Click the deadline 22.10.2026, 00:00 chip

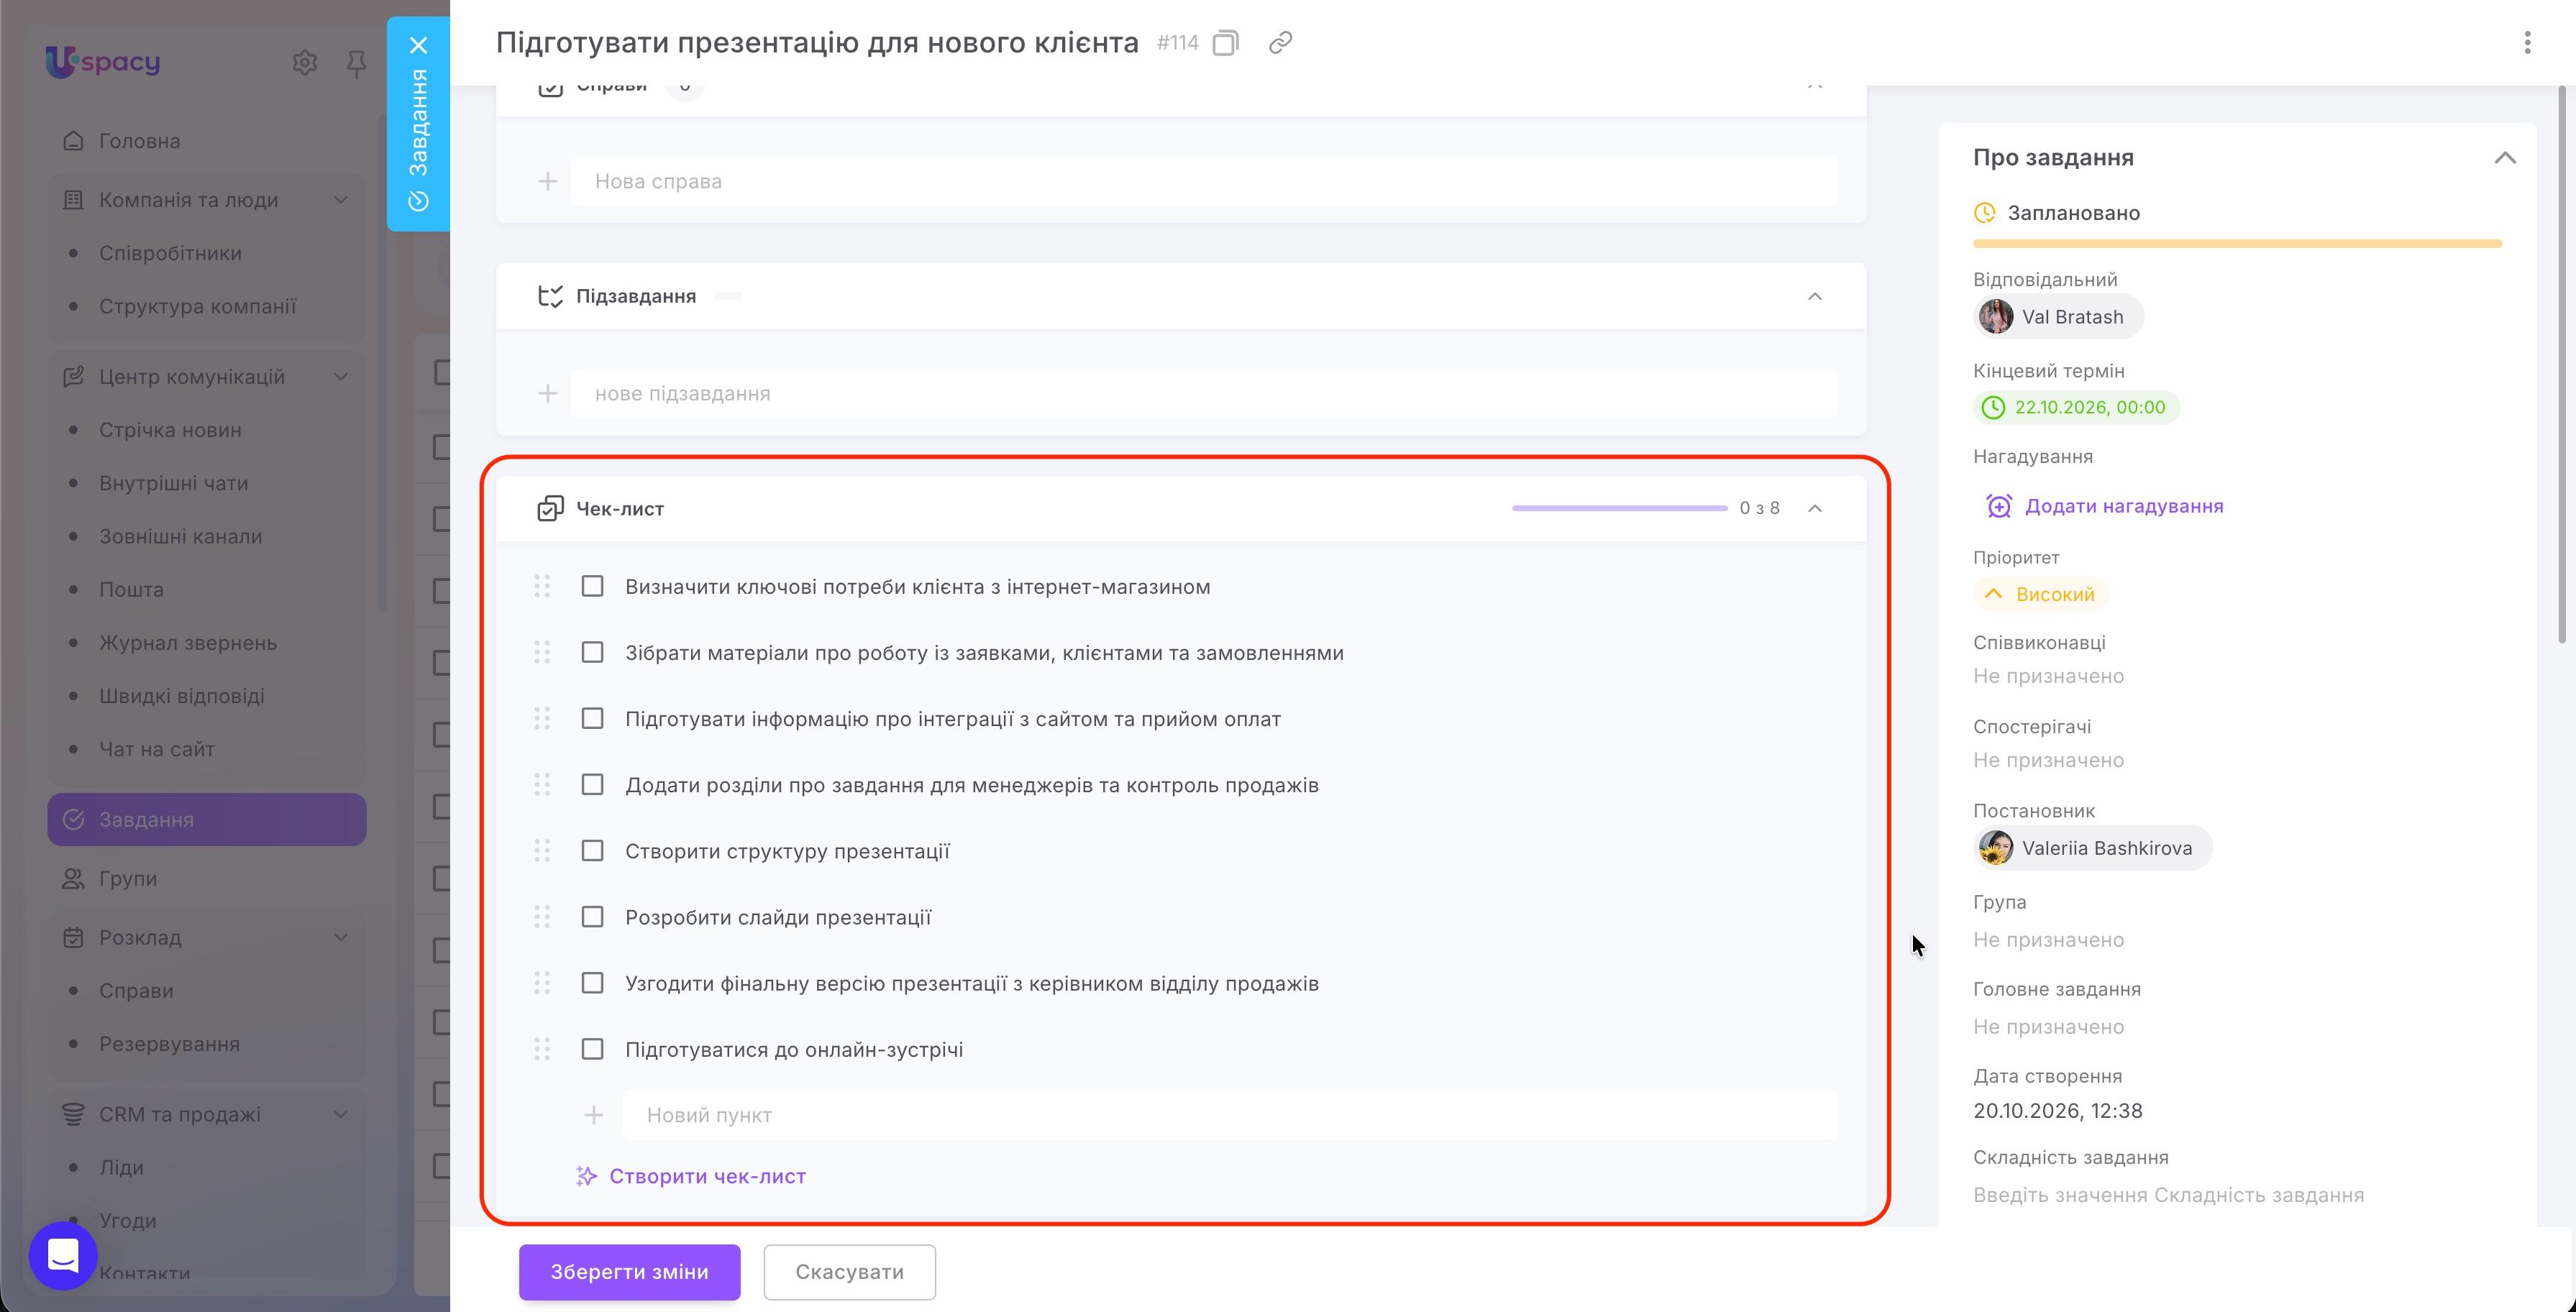click(2076, 408)
